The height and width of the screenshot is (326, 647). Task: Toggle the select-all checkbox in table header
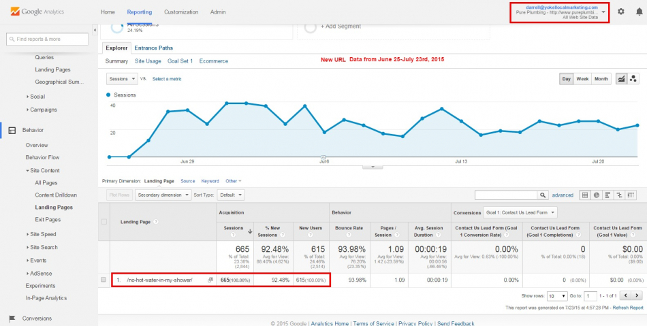[104, 222]
